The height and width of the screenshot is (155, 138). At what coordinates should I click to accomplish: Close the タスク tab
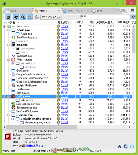pyautogui.click(x=30, y=11)
